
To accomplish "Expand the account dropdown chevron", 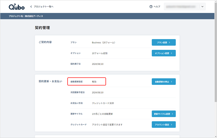I will point(202,7).
